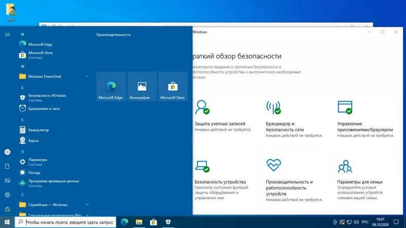This screenshot has height=228, width=406.
Task: Open Защита учетных записей section
Action: click(x=223, y=117)
